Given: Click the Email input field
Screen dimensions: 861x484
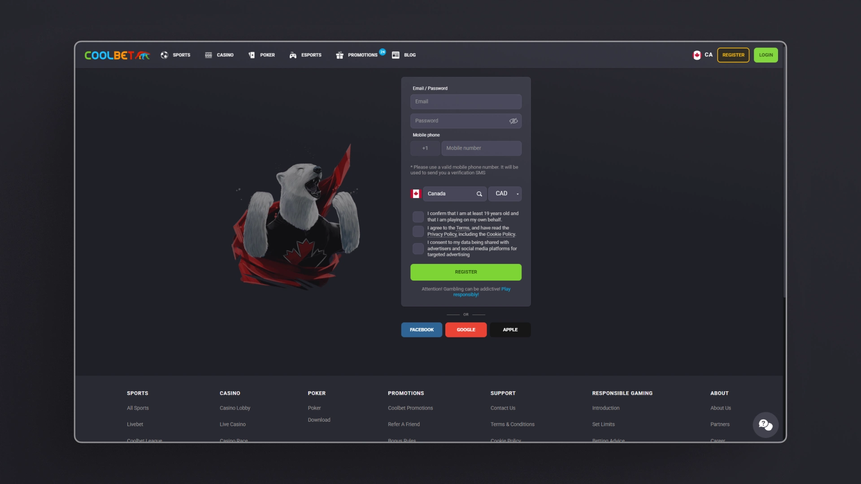Looking at the screenshot, I should point(466,102).
